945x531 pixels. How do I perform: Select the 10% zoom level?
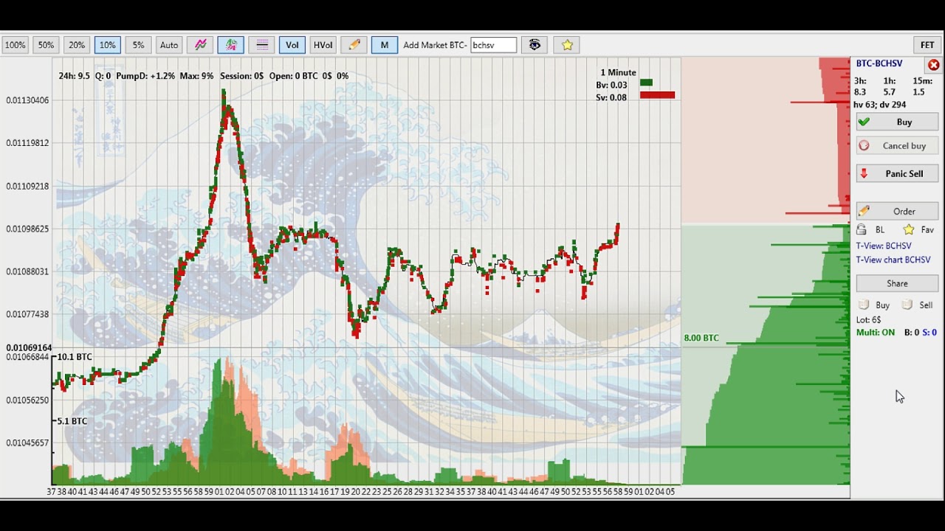(x=107, y=45)
